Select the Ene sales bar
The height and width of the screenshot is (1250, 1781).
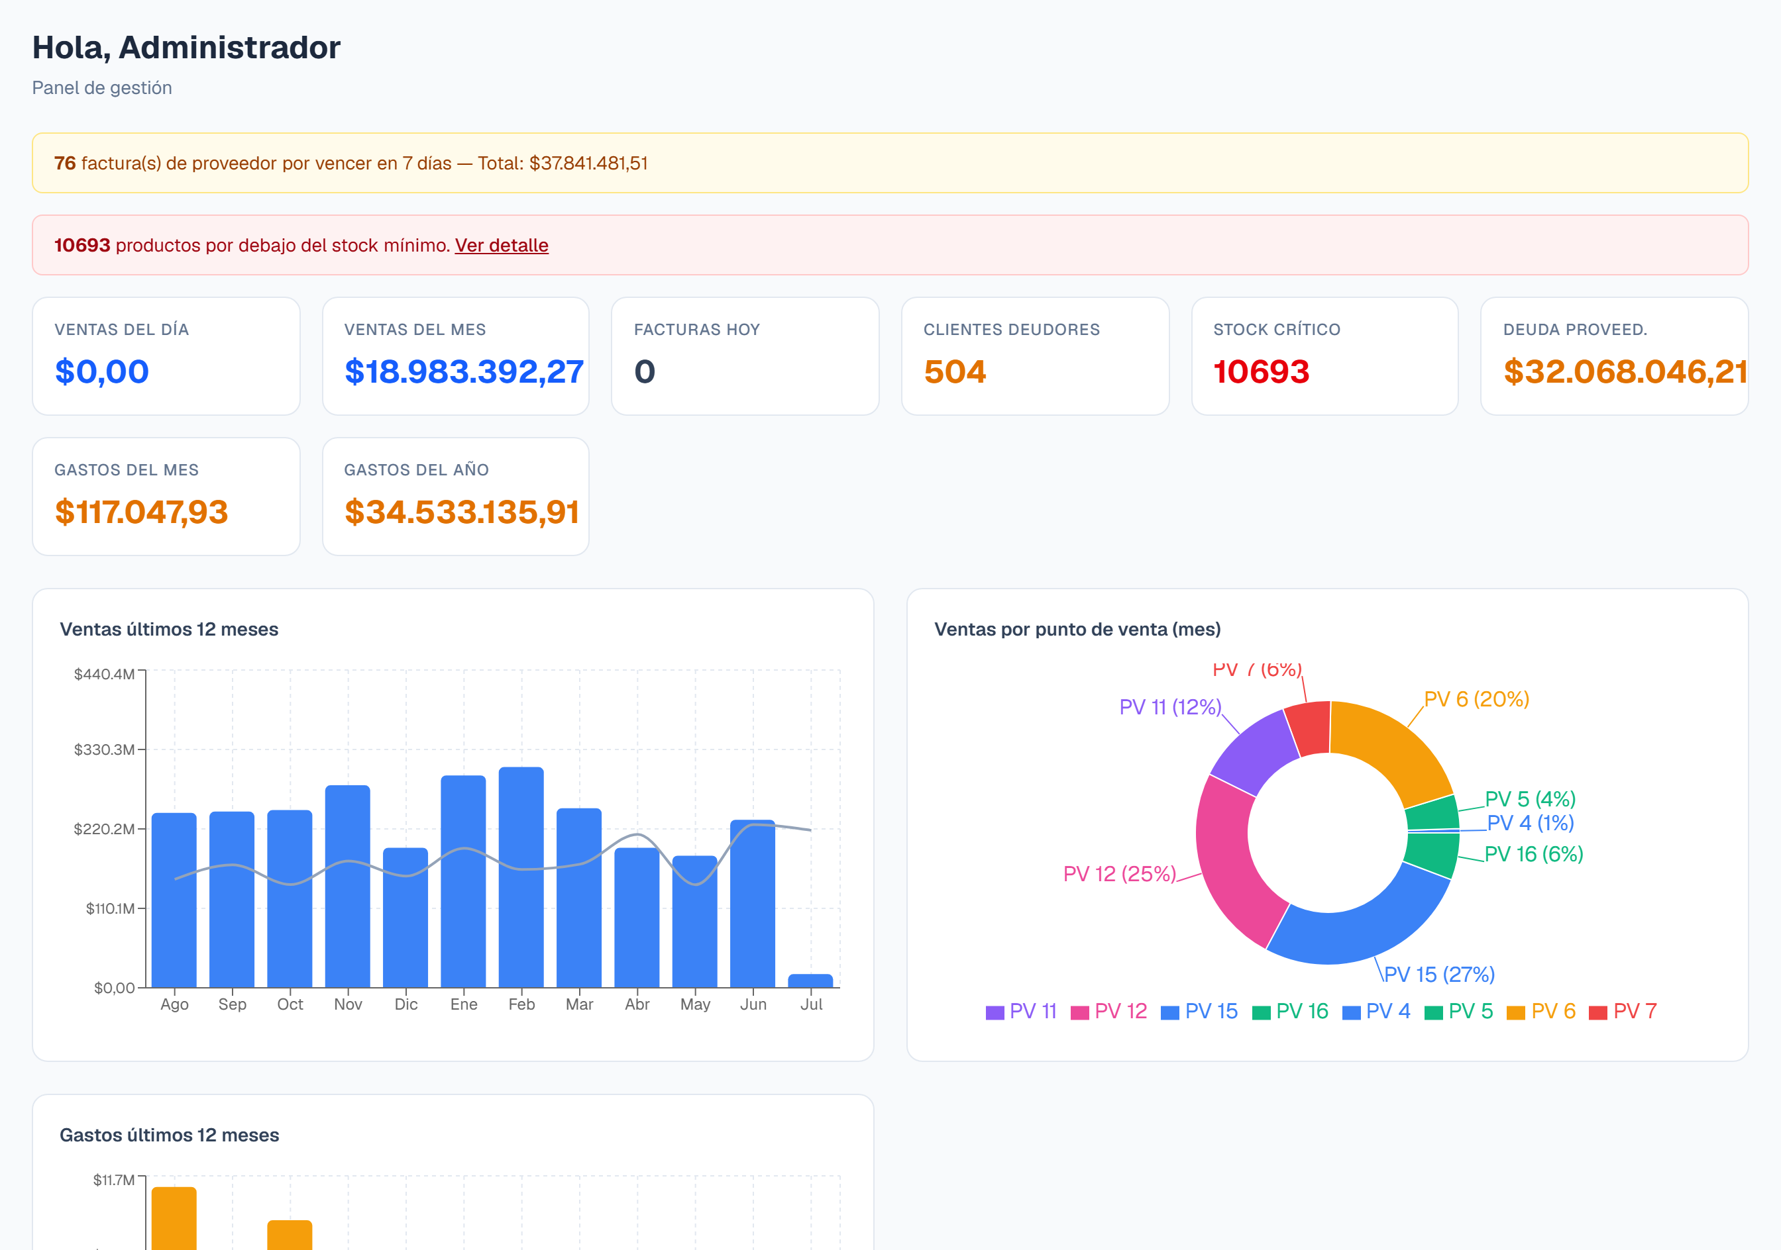[463, 882]
